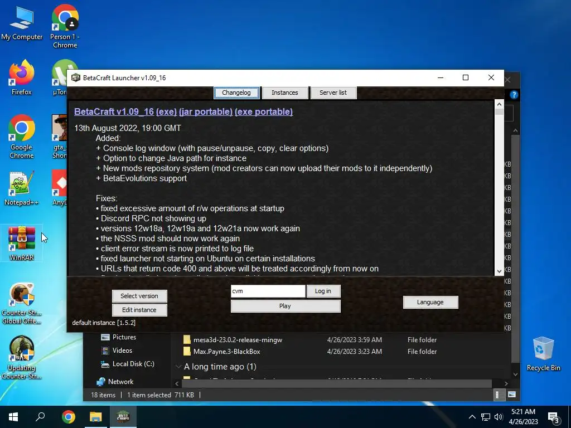Image resolution: width=571 pixels, height=428 pixels.
Task: Open the (exe portable) download link
Action: (x=264, y=111)
